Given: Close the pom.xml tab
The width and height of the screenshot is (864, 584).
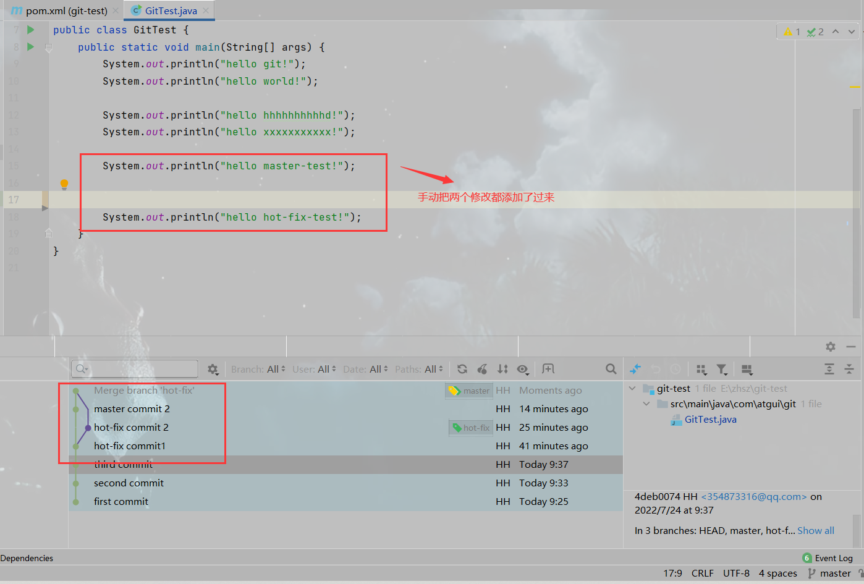Looking at the screenshot, I should (x=116, y=11).
